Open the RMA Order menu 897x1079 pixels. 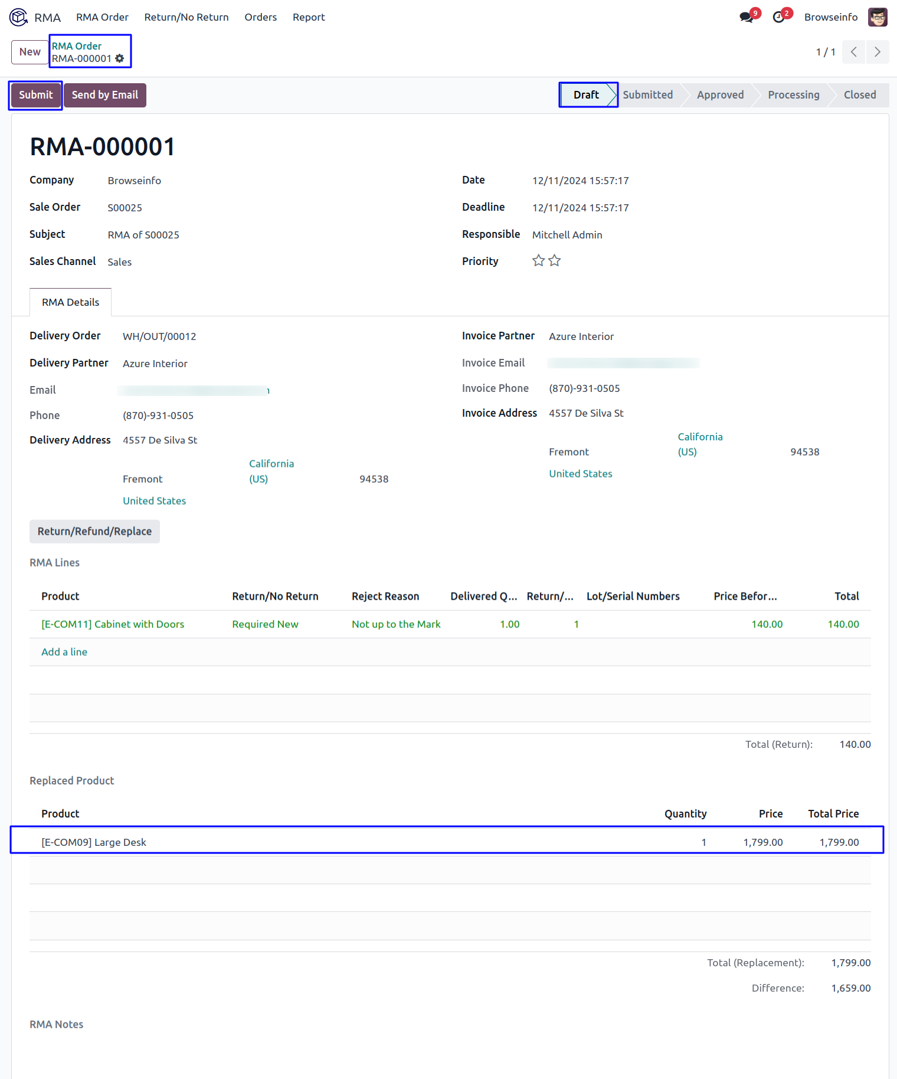102,17
